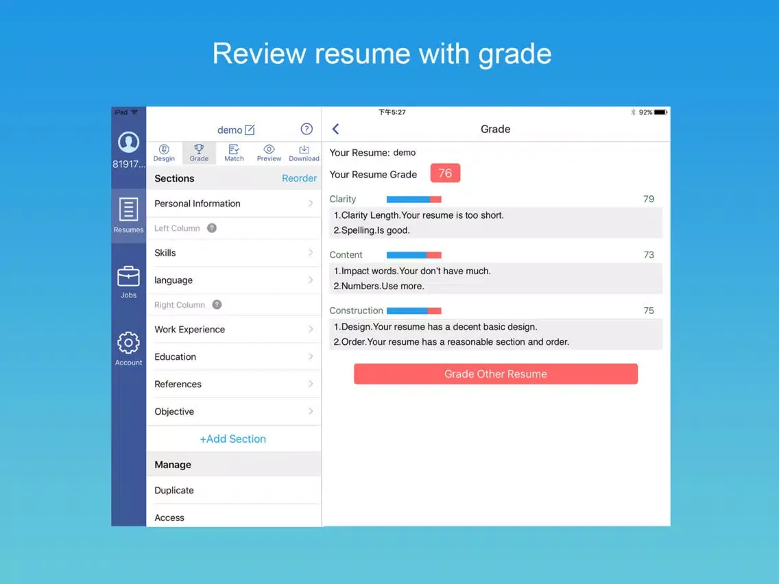This screenshot has height=584, width=779.
Task: Click the Construction score 75
Action: [x=648, y=311]
